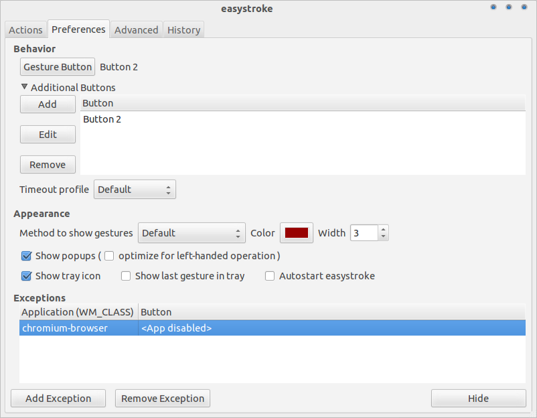Screen dimensions: 537x418
Task: Increase the gesture Width value with up arrow
Action: (x=383, y=229)
